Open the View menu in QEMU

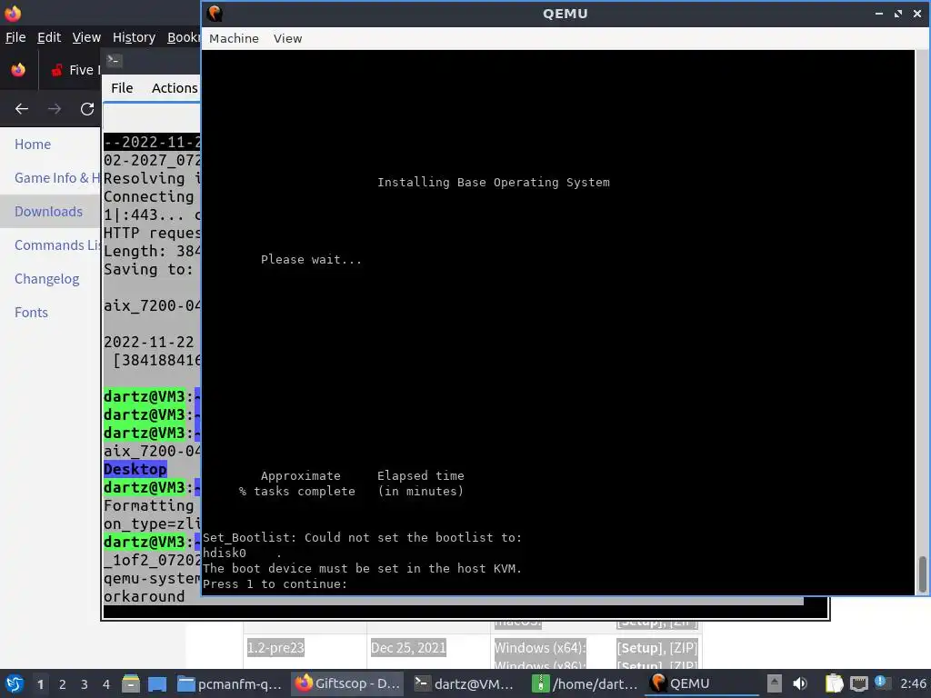coord(287,38)
